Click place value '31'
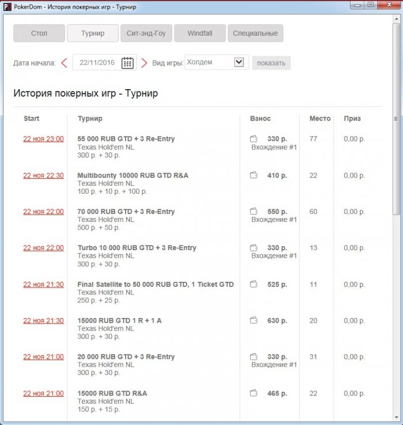 [x=313, y=357]
